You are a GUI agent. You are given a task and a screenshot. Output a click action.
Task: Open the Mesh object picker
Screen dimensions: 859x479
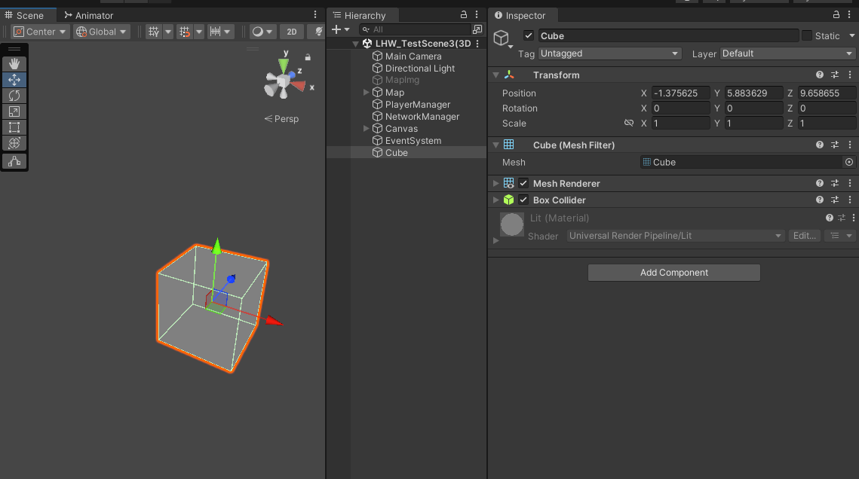point(848,162)
